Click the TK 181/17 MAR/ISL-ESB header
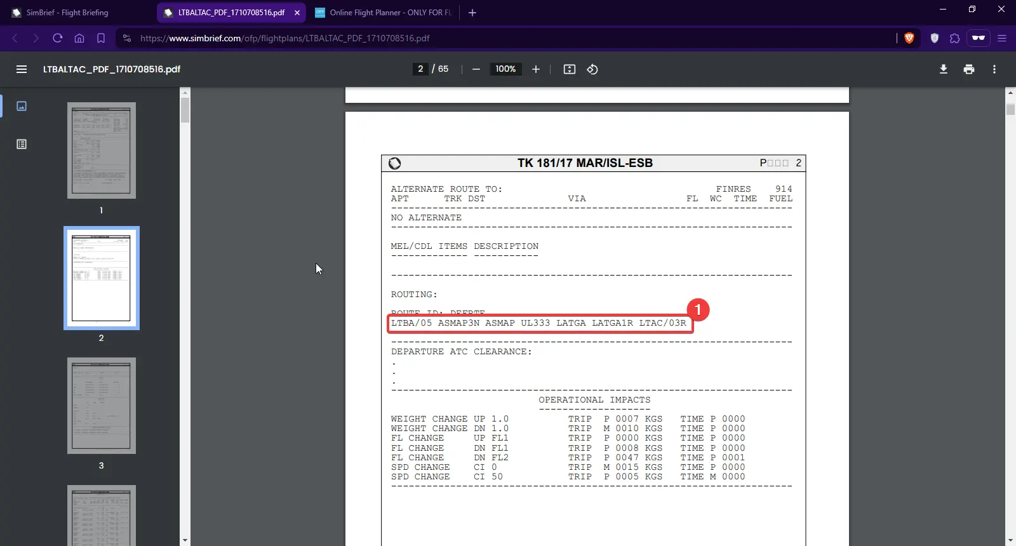 (x=585, y=163)
